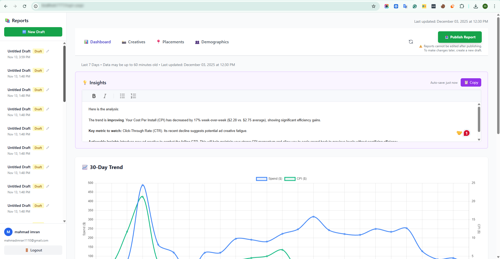Insert a numbered list in Insights
This screenshot has height=259, width=500.
(x=133, y=96)
